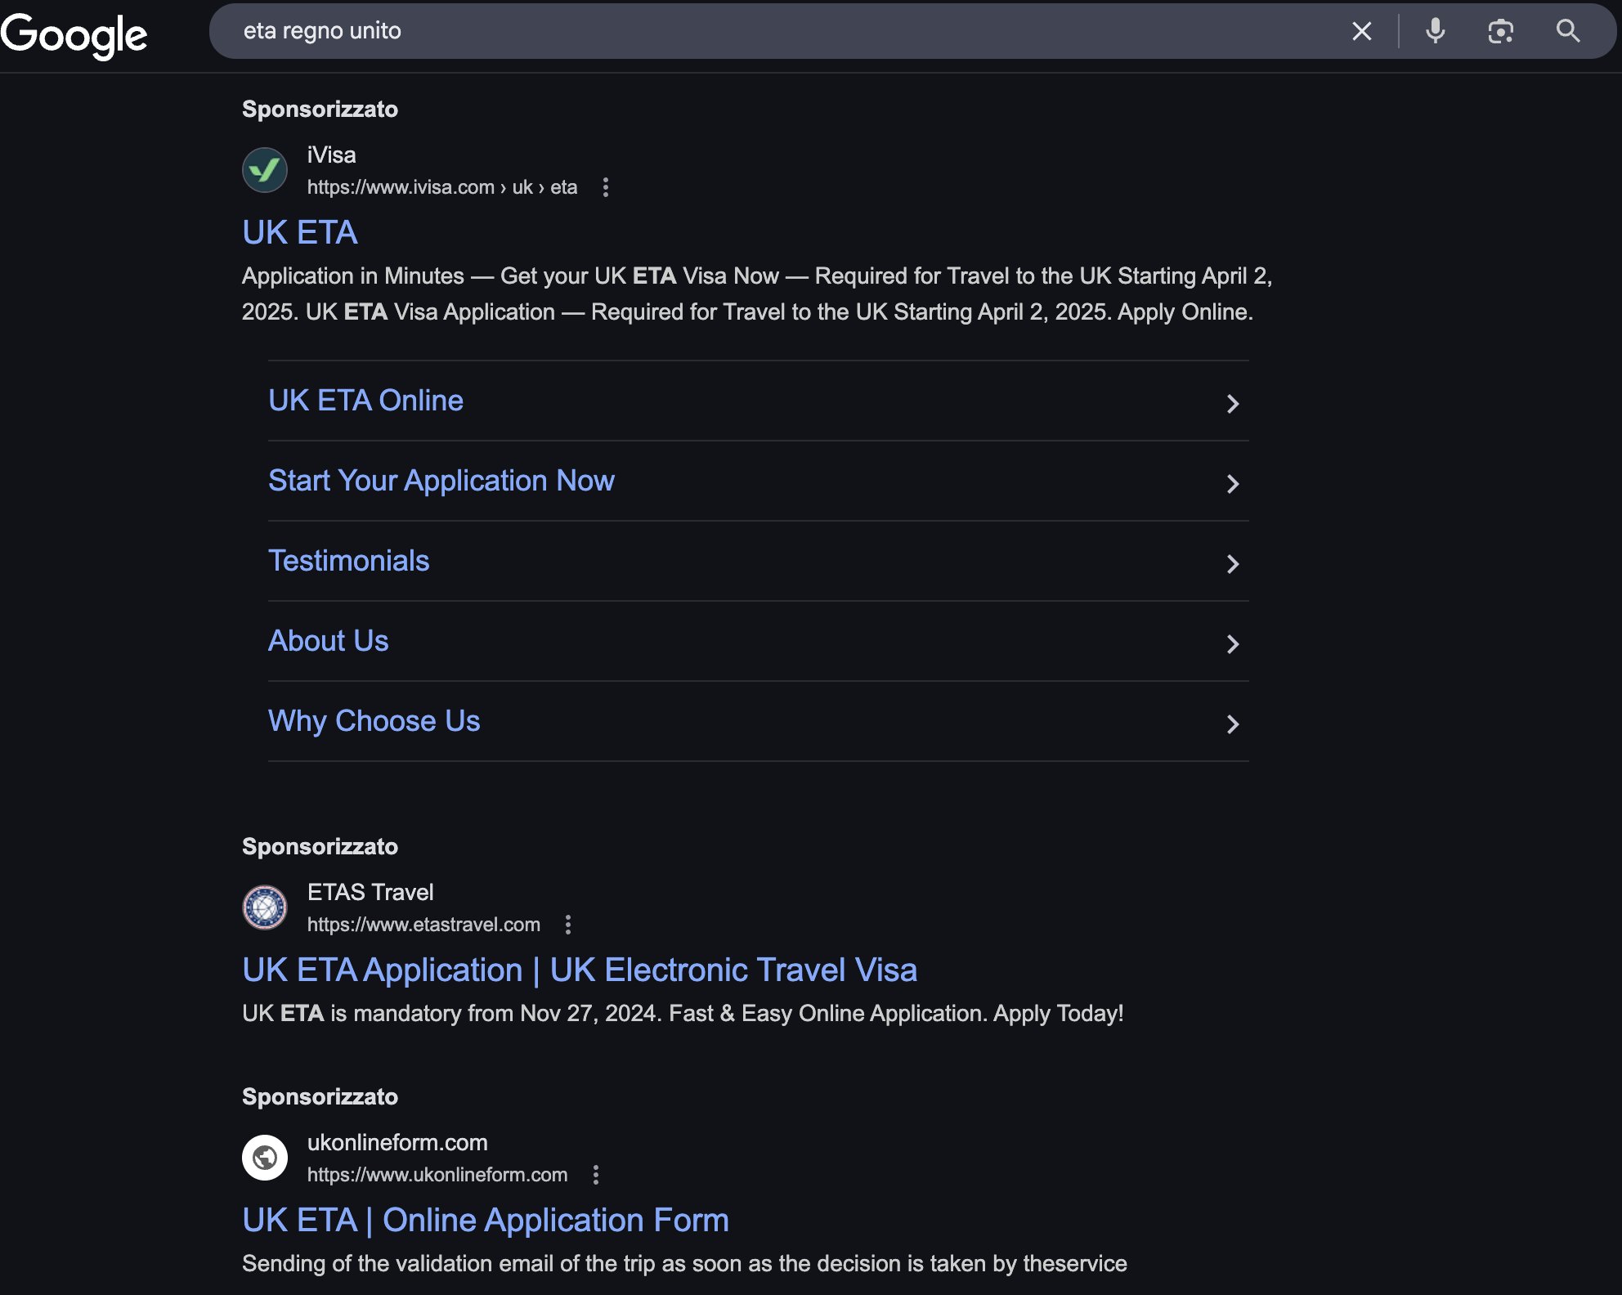Screen dimensions: 1622x1295
Task: Open the 'UK ETA' iVisa ad title
Action: point(300,232)
